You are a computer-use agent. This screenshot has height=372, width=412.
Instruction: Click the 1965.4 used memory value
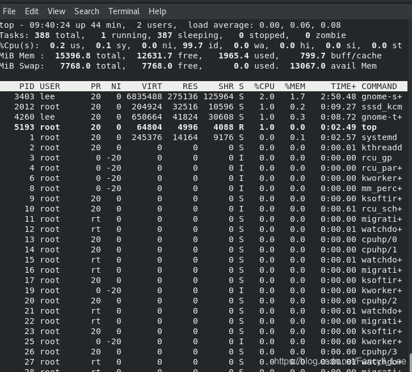[234, 56]
